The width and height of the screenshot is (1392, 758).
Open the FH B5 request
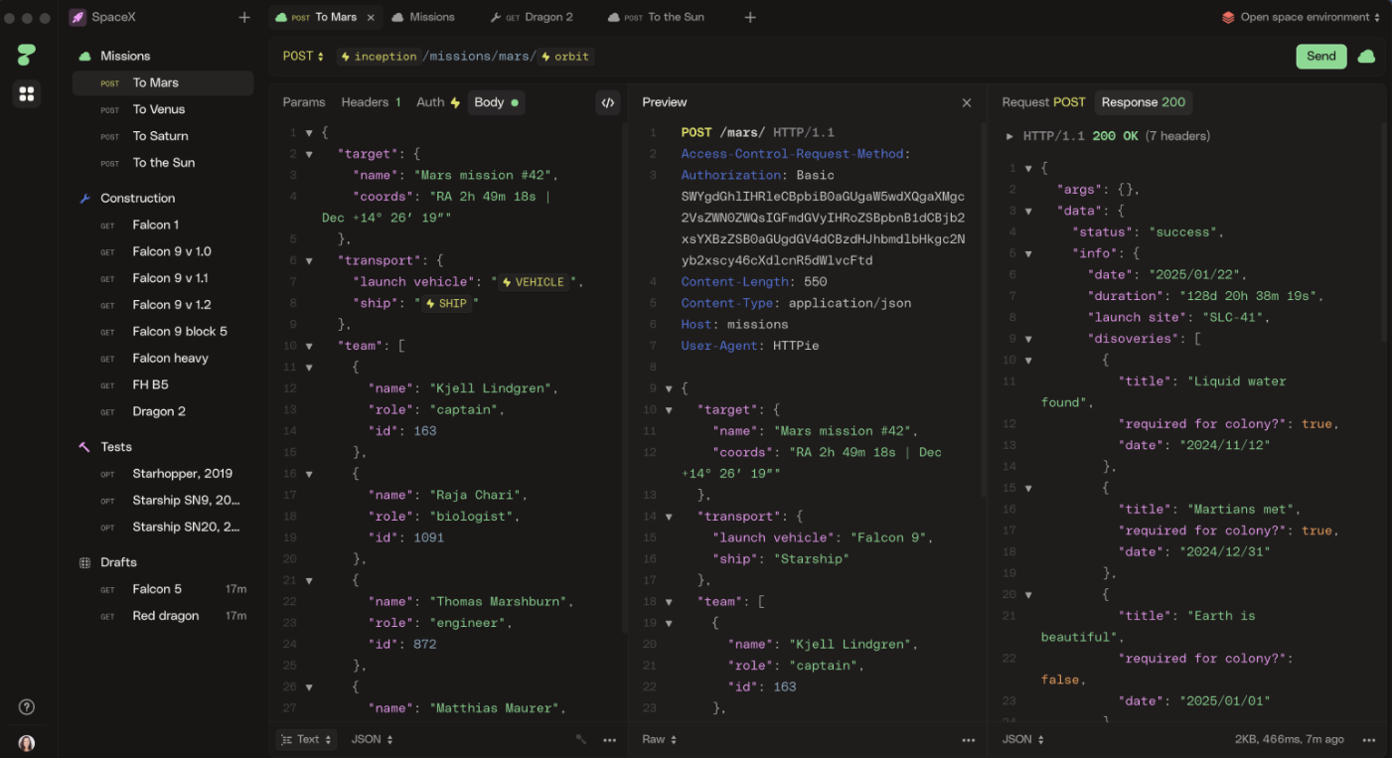[x=163, y=385]
